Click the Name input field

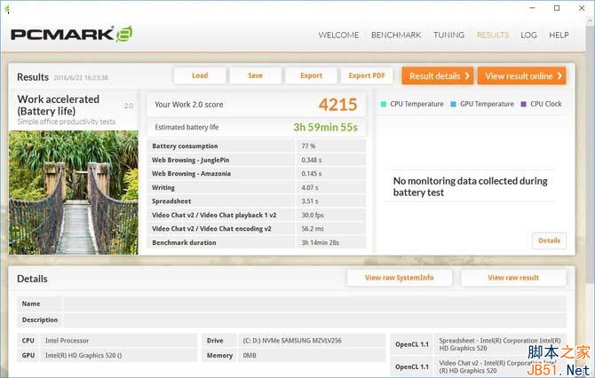(314, 303)
